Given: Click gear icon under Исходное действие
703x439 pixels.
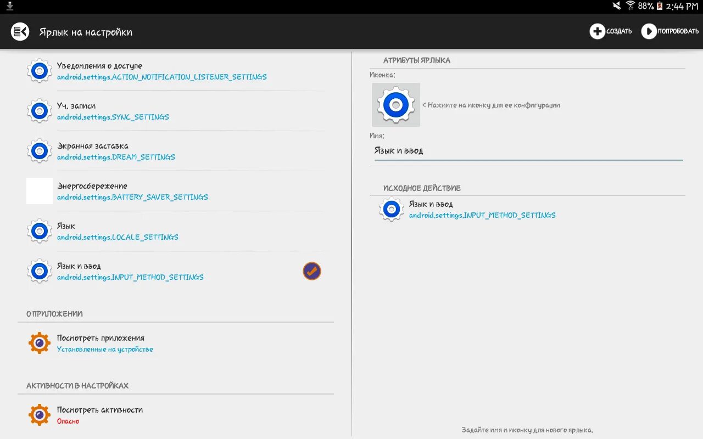Looking at the screenshot, I should tap(392, 209).
